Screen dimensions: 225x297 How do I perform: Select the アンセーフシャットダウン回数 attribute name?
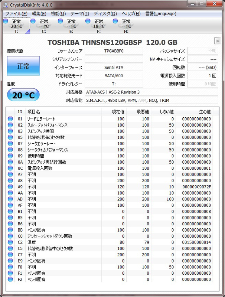(x=50, y=236)
